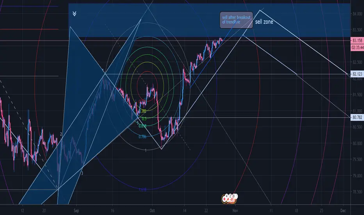Image resolution: width=364 pixels, height=215 pixels.
Task: Click the 81.000 price axis label
Action: [357, 111]
